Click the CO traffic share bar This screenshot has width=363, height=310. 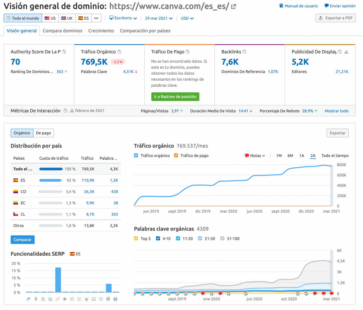pos(51,192)
